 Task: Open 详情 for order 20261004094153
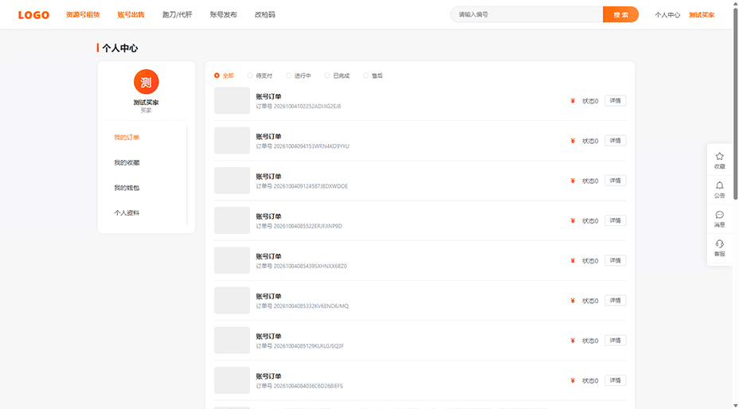(616, 141)
